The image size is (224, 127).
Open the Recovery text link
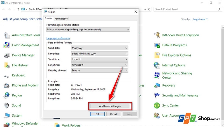[x=169, y=85]
